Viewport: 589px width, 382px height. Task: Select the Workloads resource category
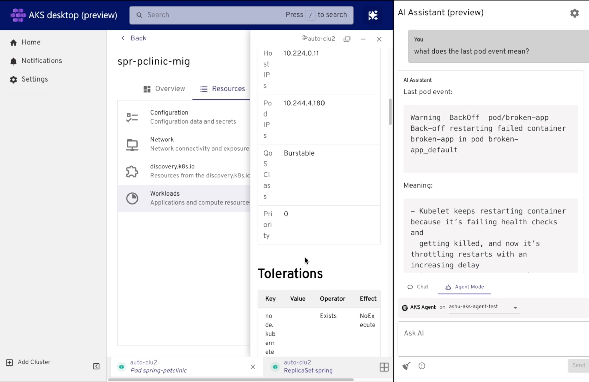tap(184, 198)
